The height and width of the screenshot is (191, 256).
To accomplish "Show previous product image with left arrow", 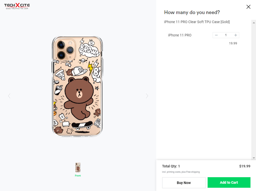I will tap(9, 96).
